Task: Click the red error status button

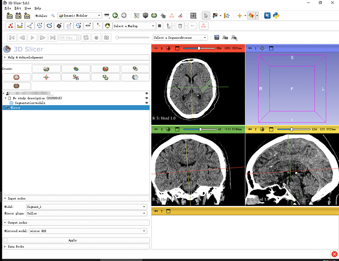Action: point(334,254)
